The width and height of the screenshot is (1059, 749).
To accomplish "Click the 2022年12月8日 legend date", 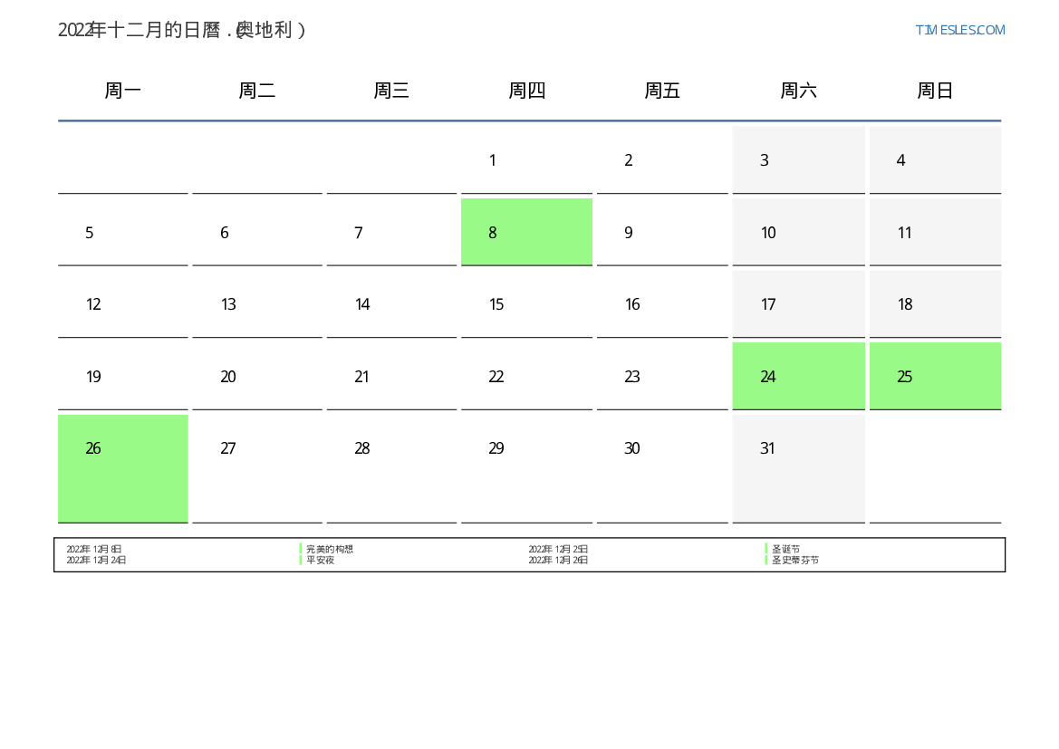I will click(x=94, y=549).
